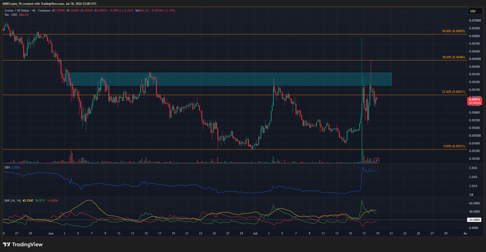Click the 0.07000 price axis label
Viewport: 486px width, 252px height.
(475, 21)
